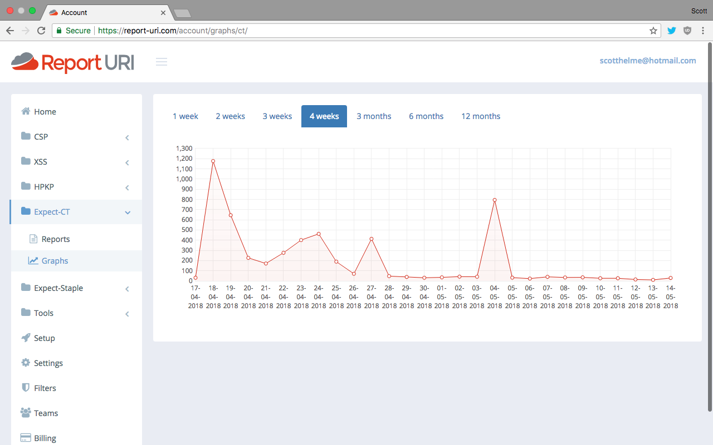Click the Home house icon in sidebar

pos(26,111)
